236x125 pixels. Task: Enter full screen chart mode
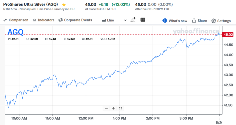[120, 108]
